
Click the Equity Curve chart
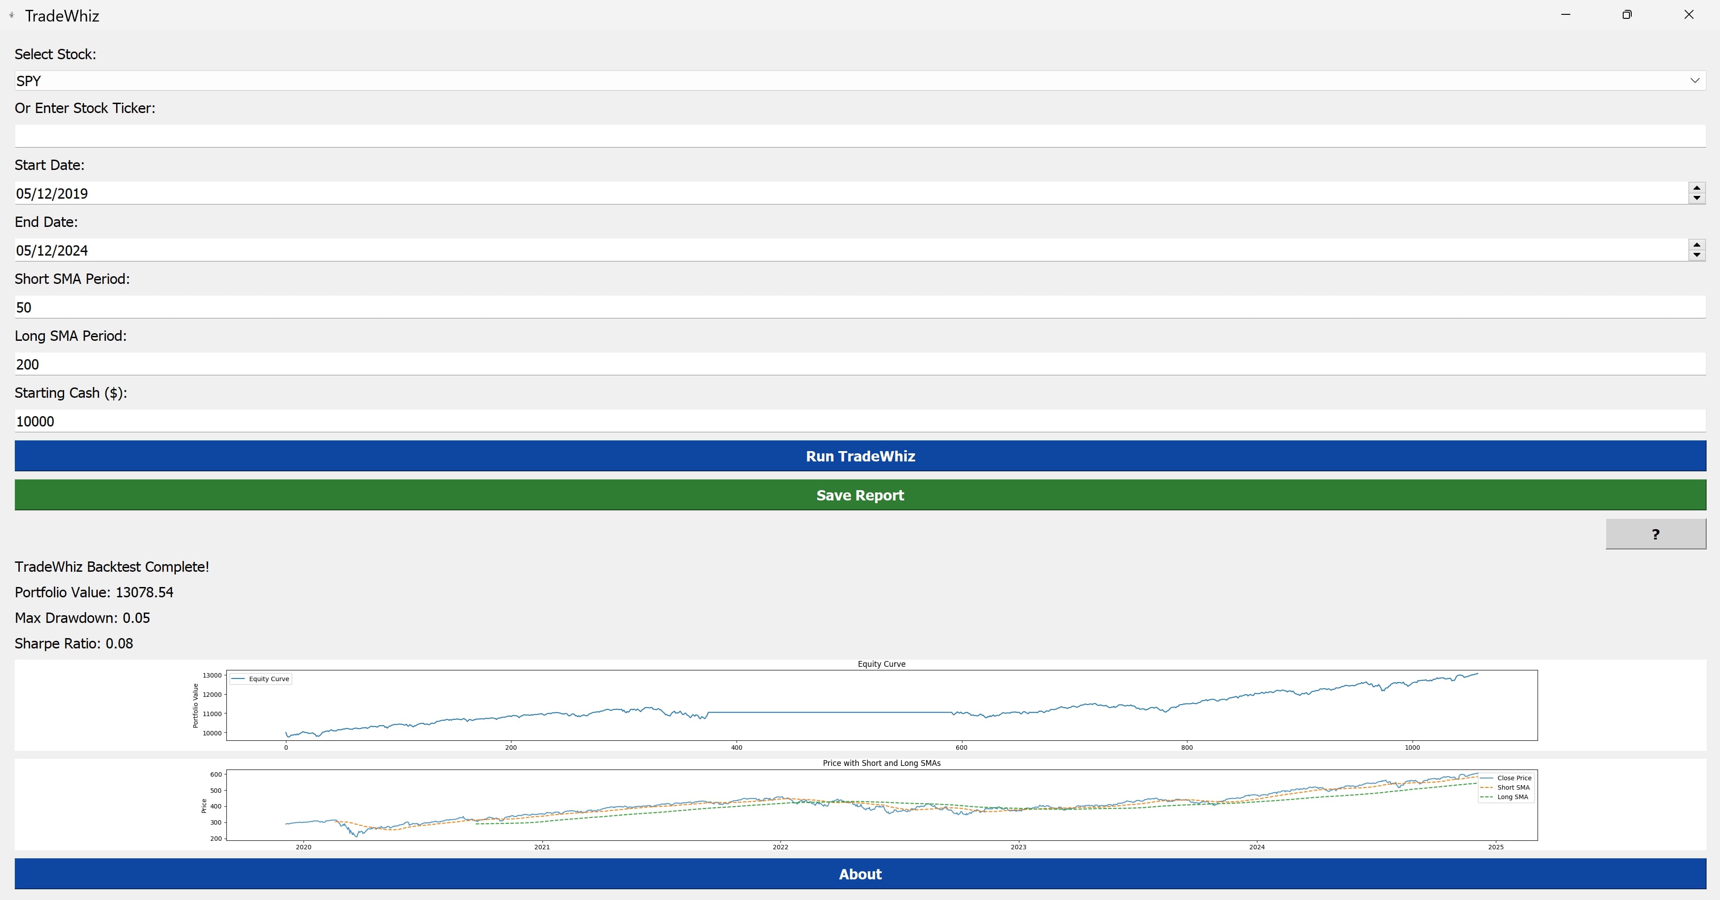(x=860, y=705)
